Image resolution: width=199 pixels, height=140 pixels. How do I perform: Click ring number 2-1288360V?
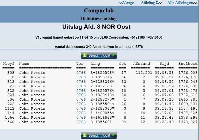(x=102, y=108)
